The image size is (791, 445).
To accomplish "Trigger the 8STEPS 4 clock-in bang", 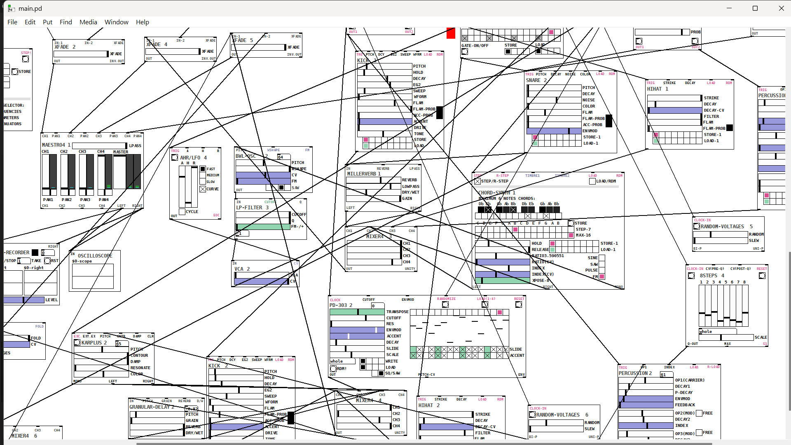I will [x=691, y=276].
